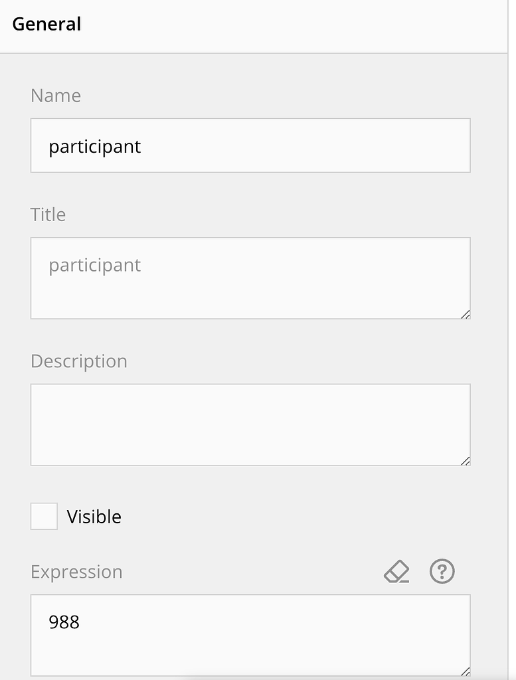Click the Name field label
Screen dimensions: 516x680
55,96
